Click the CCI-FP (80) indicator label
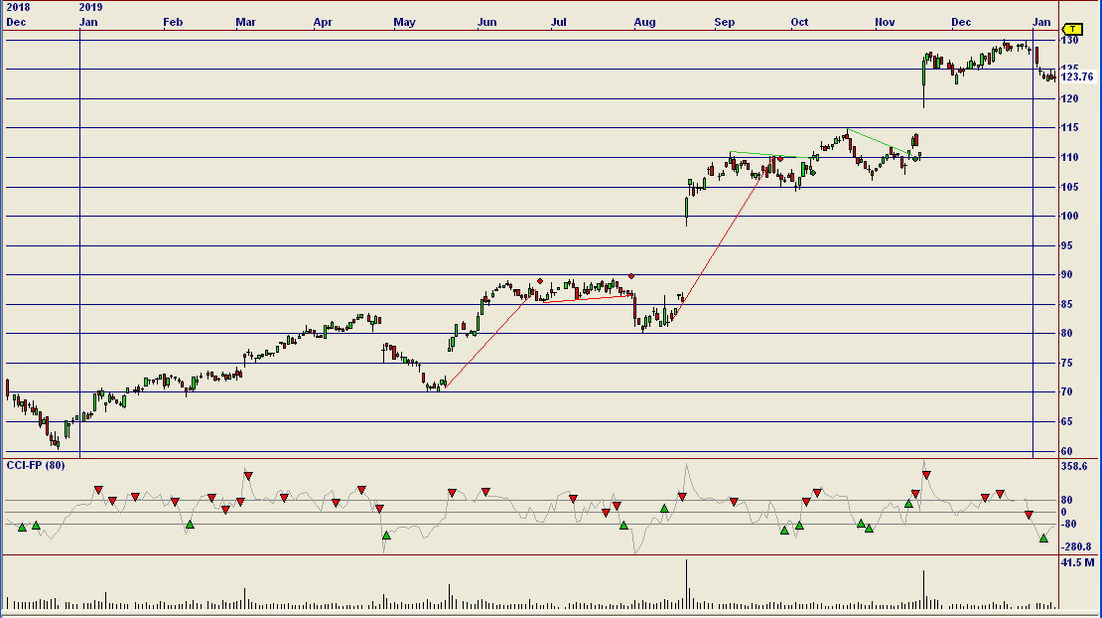 click(x=35, y=465)
